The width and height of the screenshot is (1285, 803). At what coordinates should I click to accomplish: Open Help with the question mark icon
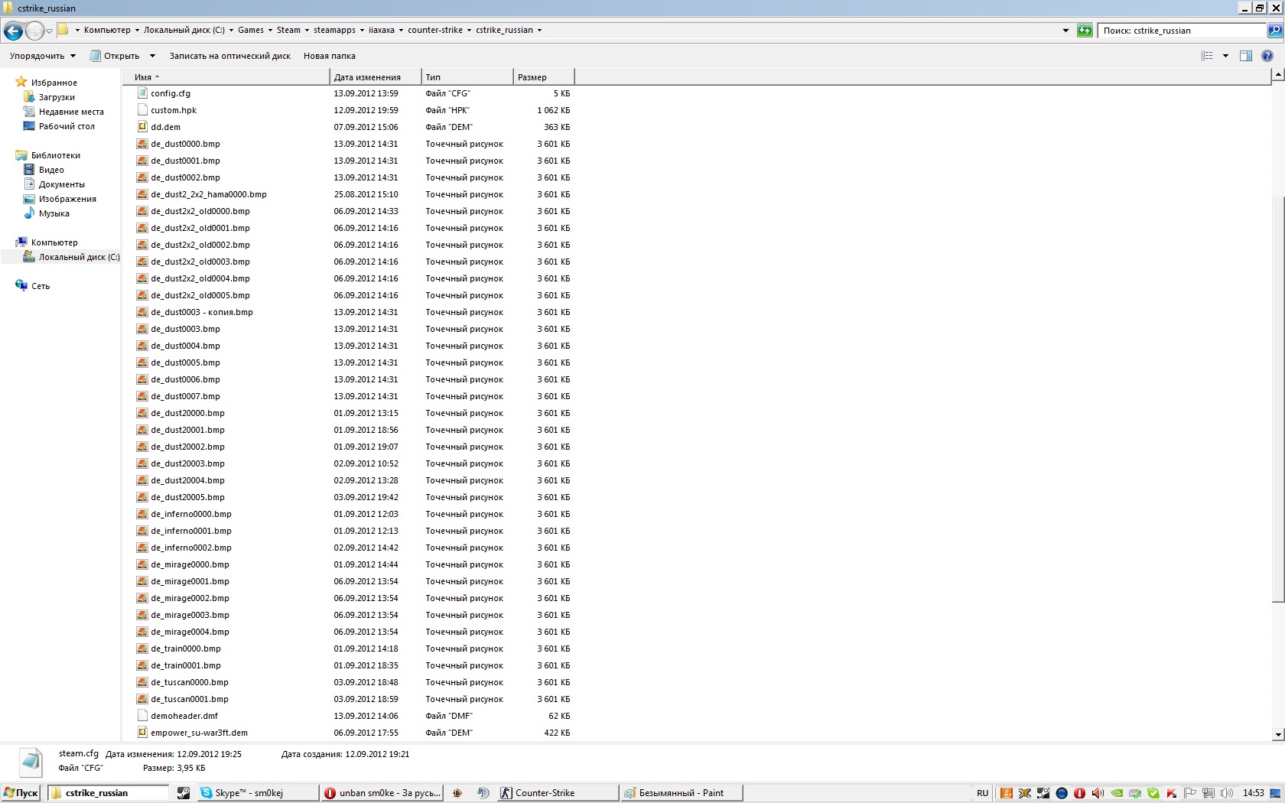point(1267,56)
